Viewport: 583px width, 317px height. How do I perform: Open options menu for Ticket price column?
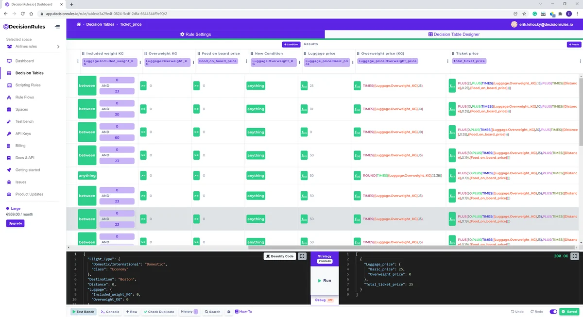click(580, 61)
